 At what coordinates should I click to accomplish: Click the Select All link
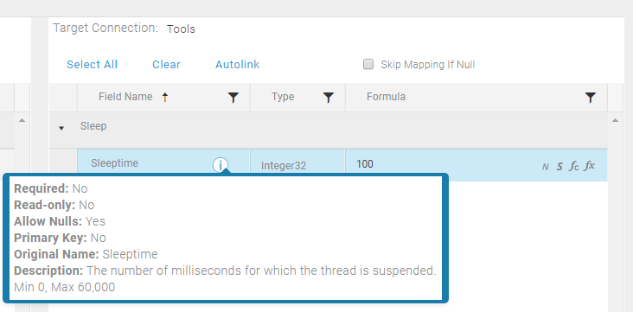(x=92, y=65)
